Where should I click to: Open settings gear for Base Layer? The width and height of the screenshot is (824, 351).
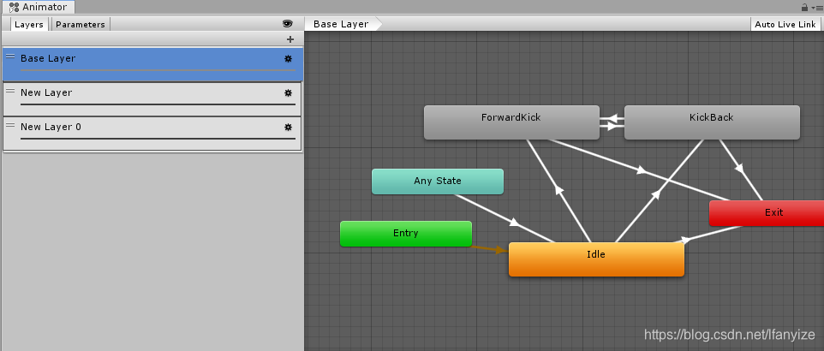pos(288,59)
